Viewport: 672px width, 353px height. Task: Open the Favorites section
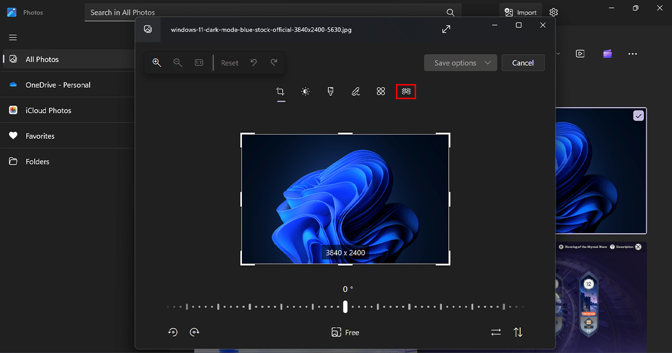(x=40, y=136)
